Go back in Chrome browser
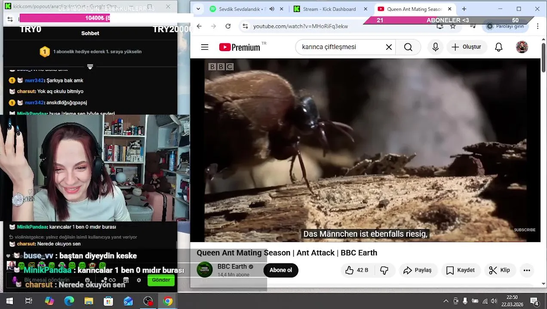The image size is (547, 309). tap(199, 26)
